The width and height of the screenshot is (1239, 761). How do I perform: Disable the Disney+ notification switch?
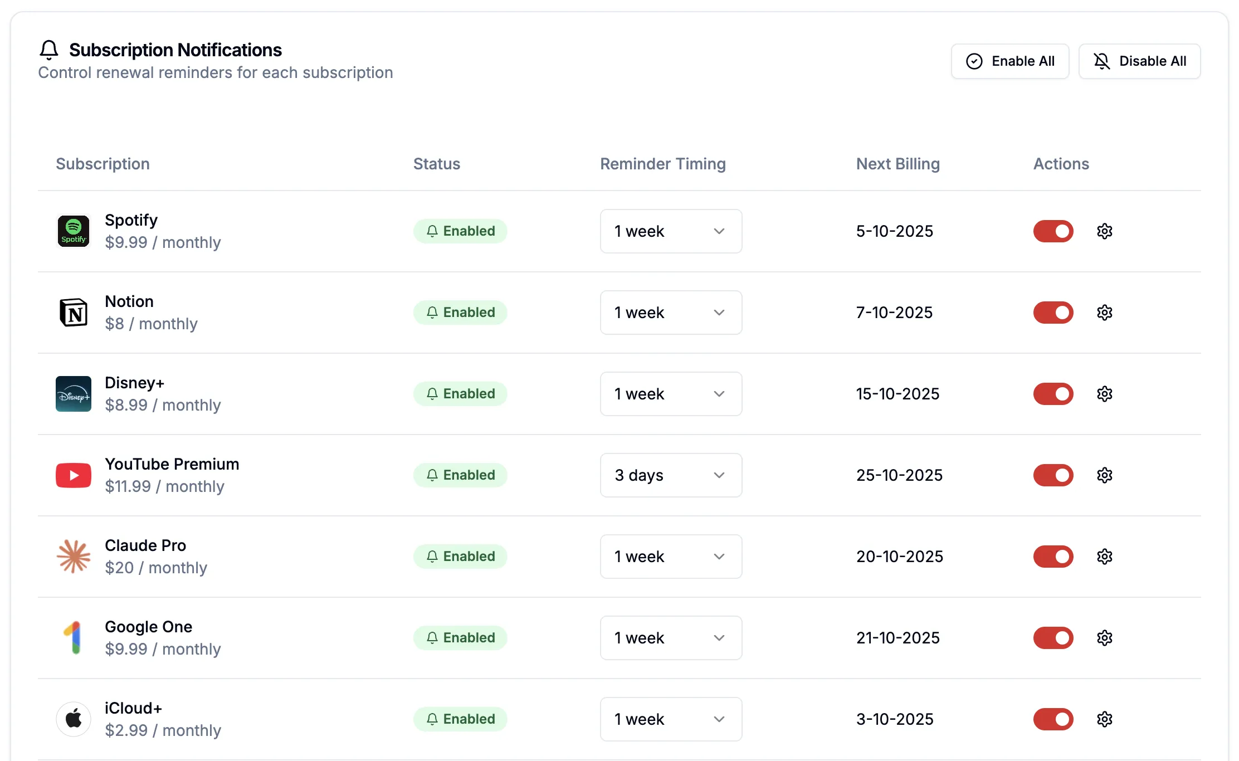click(1053, 394)
